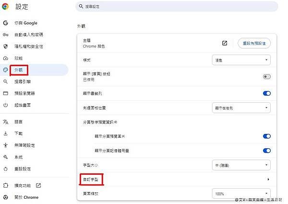Click into the 搜尋設定 search field
Image resolution: width=288 pixels, height=204 pixels.
(x=177, y=6)
